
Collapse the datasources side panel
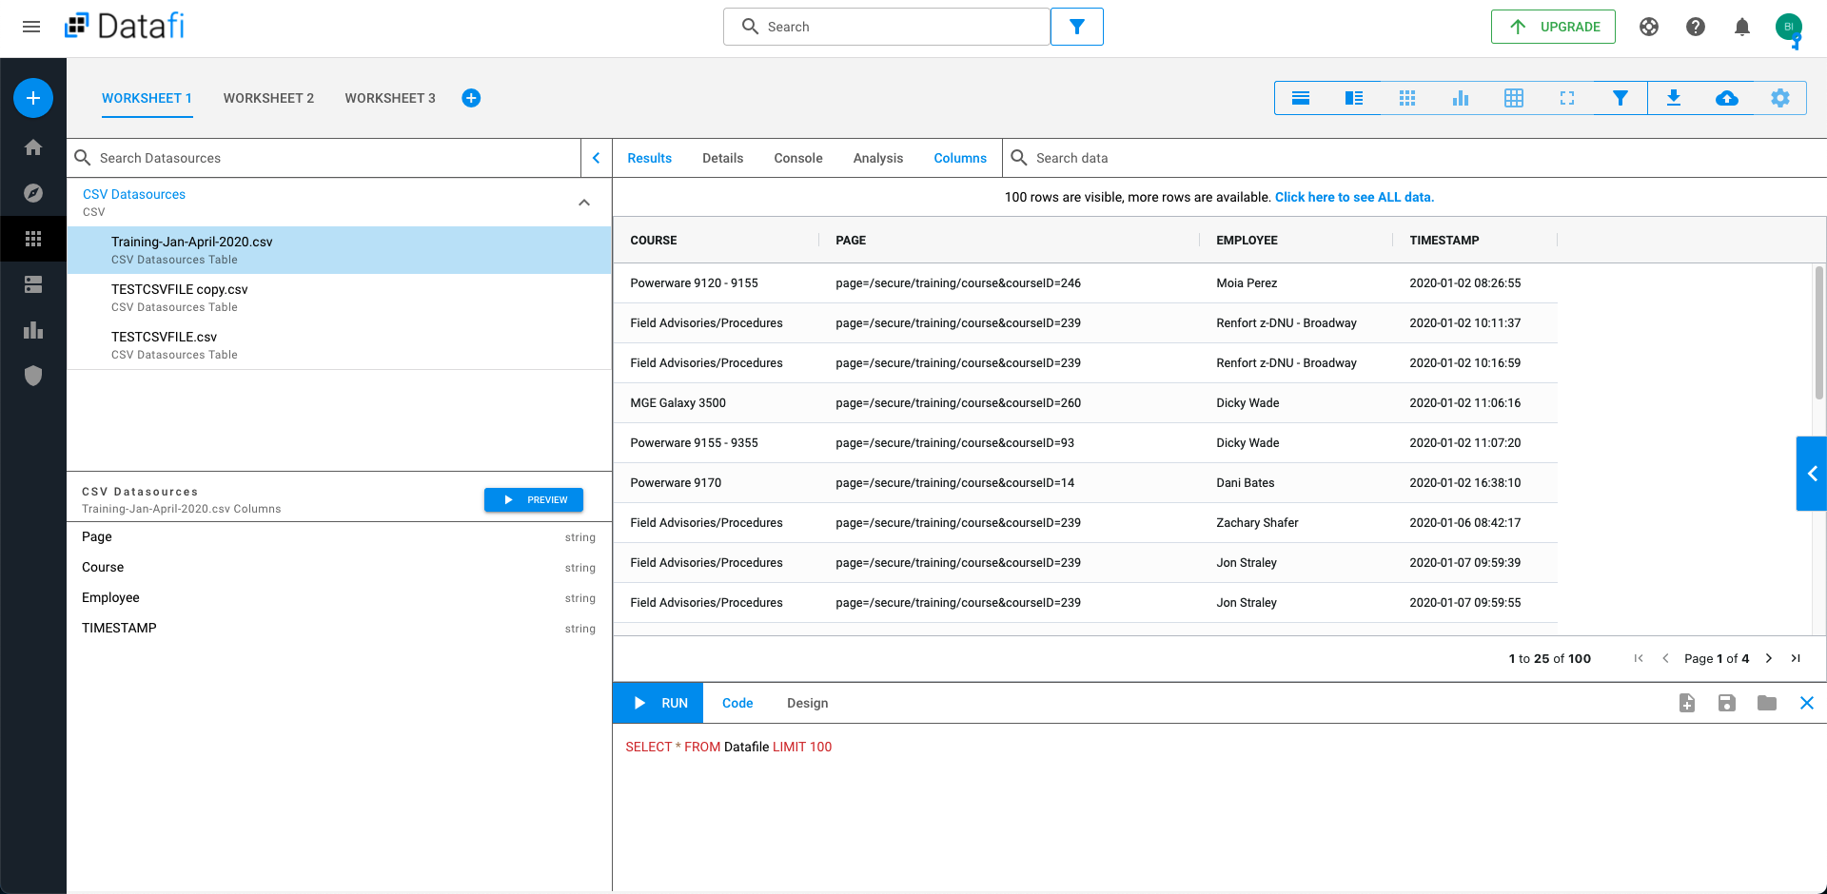pyautogui.click(x=597, y=158)
